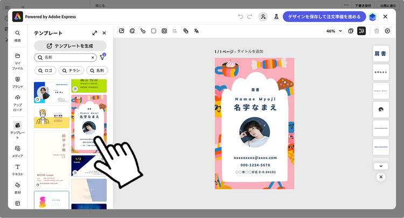404x218 pixels.
Task: Select the 名刺 search suggestion chip
Action: click(97, 71)
